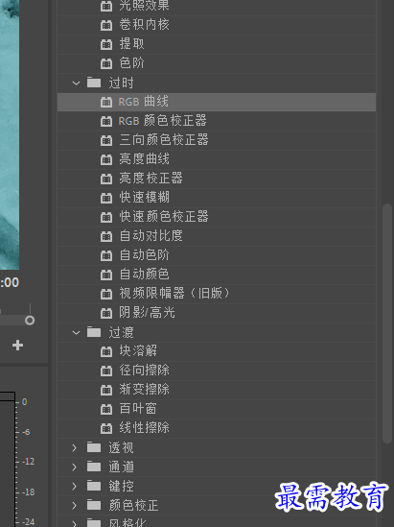
Task: Click the effects panel vertical scrollbar
Action: click(387, 323)
